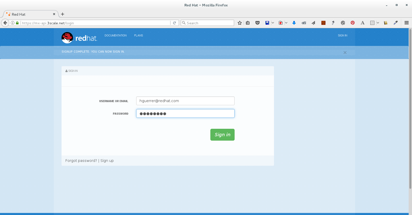Click the green padlock security icon
412x215 pixels.
(17, 23)
